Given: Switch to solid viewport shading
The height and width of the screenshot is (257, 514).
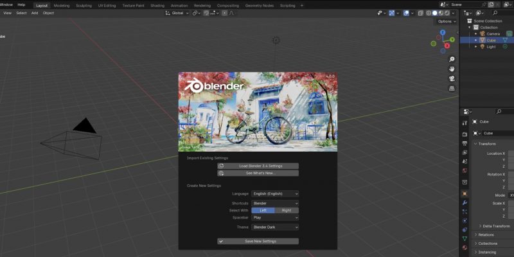Looking at the screenshot, I should pyautogui.click(x=435, y=13).
